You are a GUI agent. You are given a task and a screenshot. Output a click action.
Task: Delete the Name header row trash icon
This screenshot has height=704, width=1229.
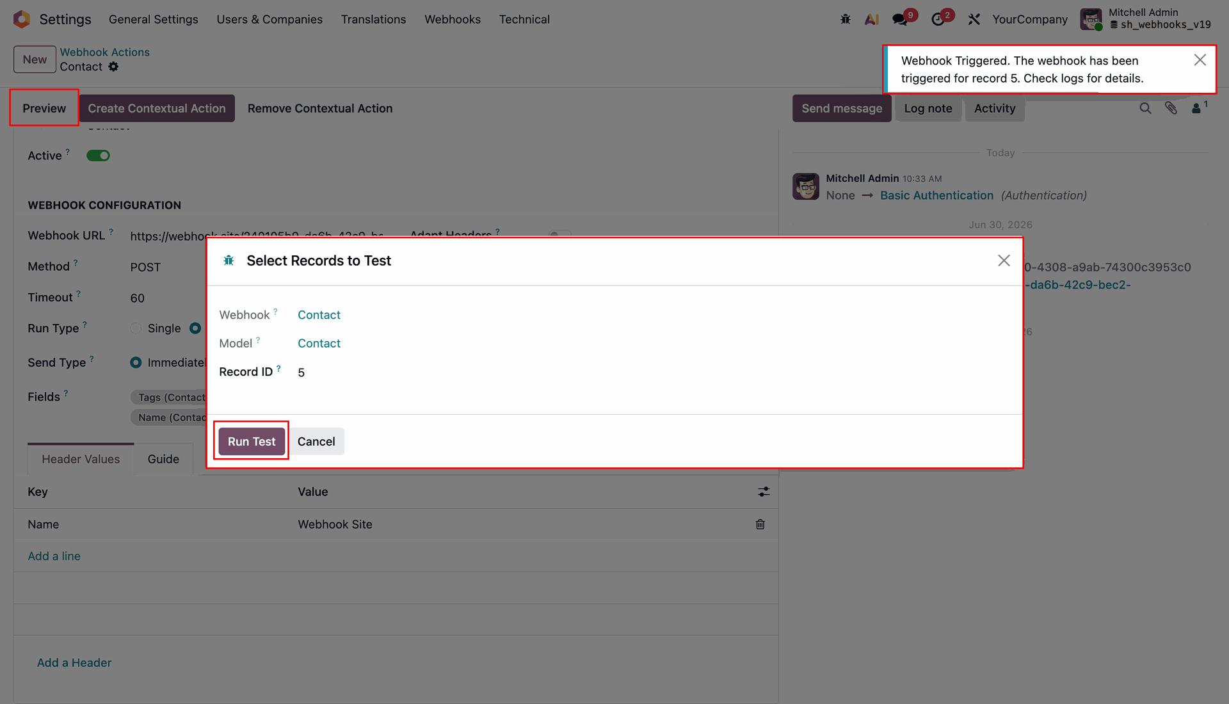(760, 524)
